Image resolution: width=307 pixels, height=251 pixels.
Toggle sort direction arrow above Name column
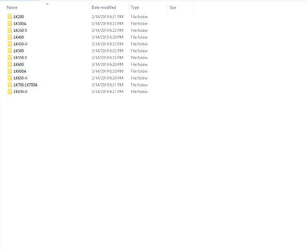tap(47, 4)
